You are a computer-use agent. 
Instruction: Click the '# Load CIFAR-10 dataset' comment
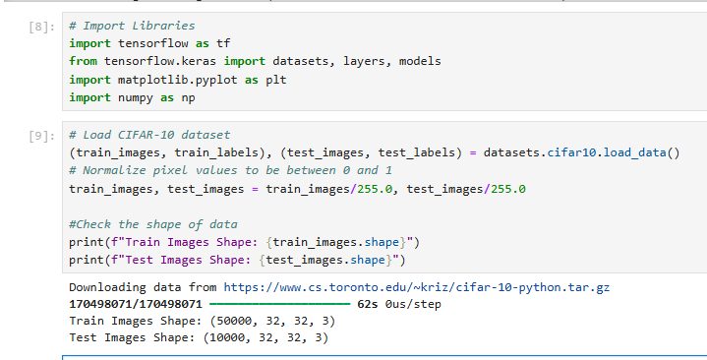[x=149, y=135]
